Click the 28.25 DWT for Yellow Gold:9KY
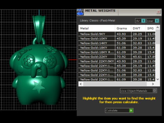The image size is (164, 123). click(x=137, y=34)
